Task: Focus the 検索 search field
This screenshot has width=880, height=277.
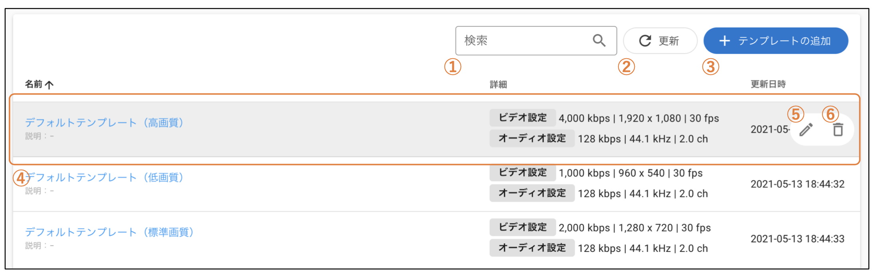Action: coord(536,41)
